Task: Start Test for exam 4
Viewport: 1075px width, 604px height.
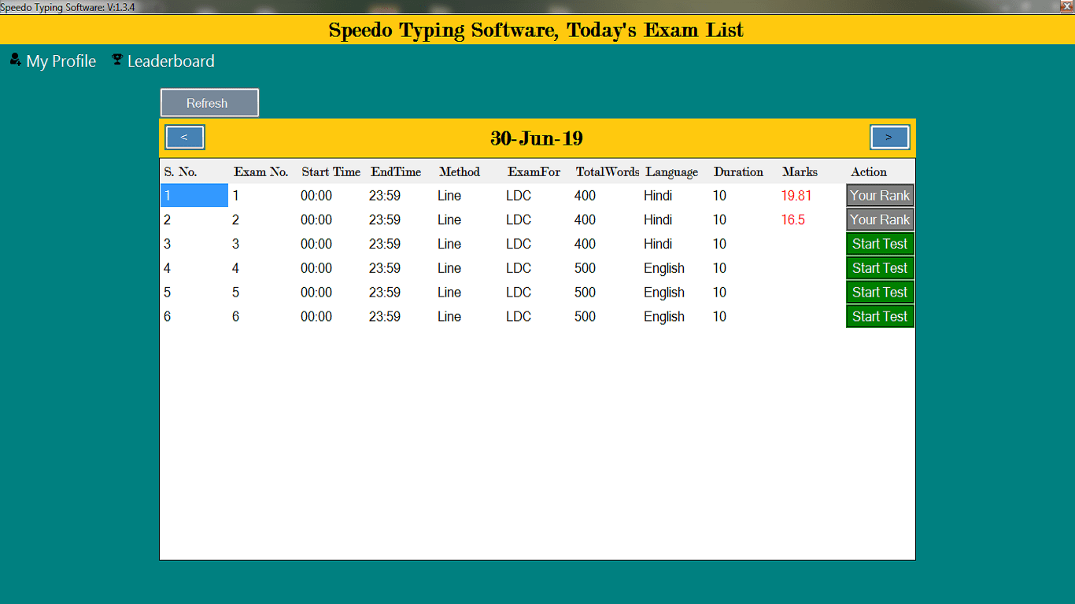Action: point(880,268)
